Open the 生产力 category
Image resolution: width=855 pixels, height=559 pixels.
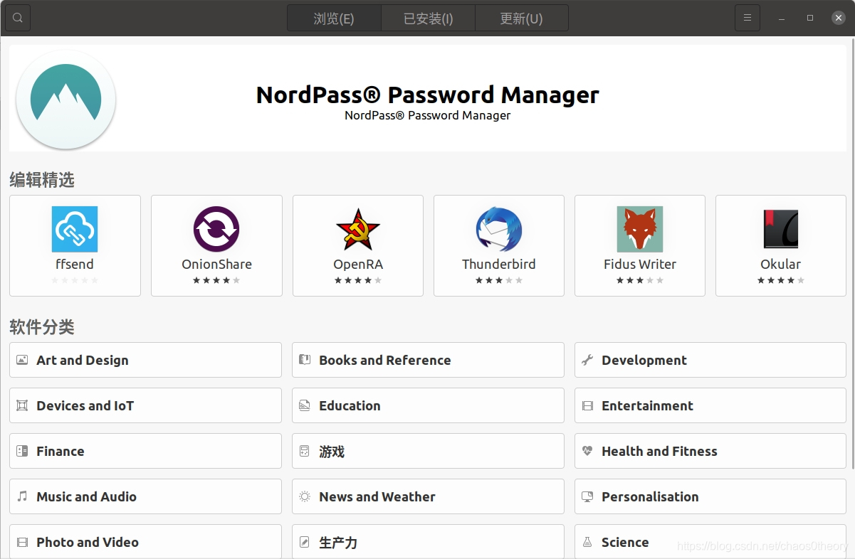click(x=428, y=542)
